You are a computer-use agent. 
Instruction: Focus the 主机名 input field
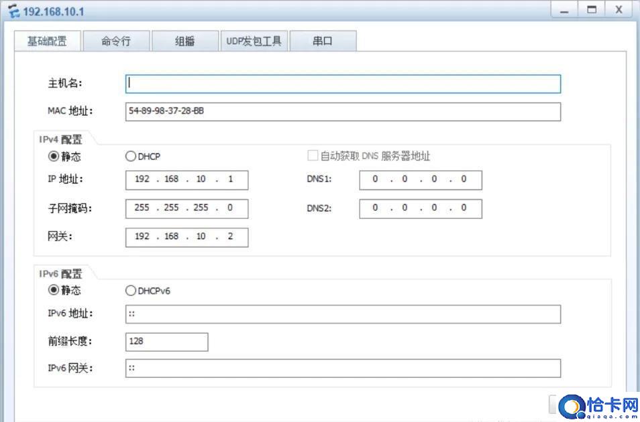(x=343, y=84)
